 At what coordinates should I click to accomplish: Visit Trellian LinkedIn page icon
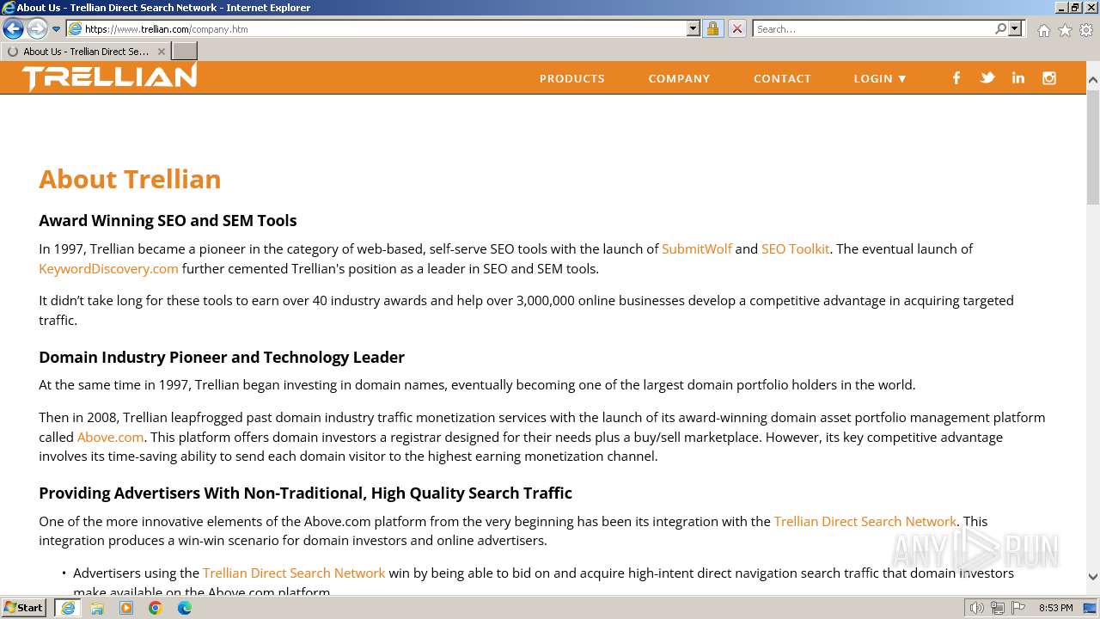click(1018, 77)
